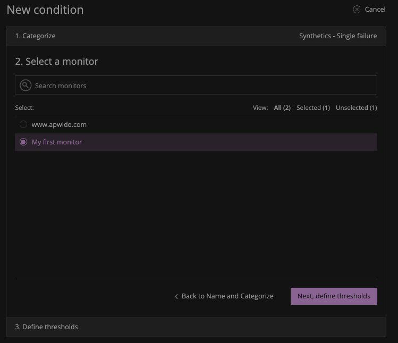Expand the 1. Categorize section
Image resolution: width=398 pixels, height=343 pixels.
(x=35, y=36)
